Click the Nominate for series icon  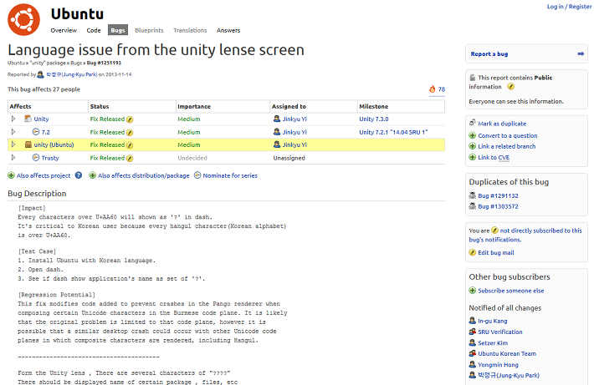point(197,175)
